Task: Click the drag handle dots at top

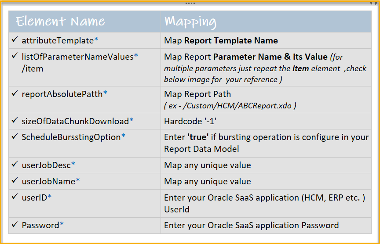Action: tap(190, 3)
